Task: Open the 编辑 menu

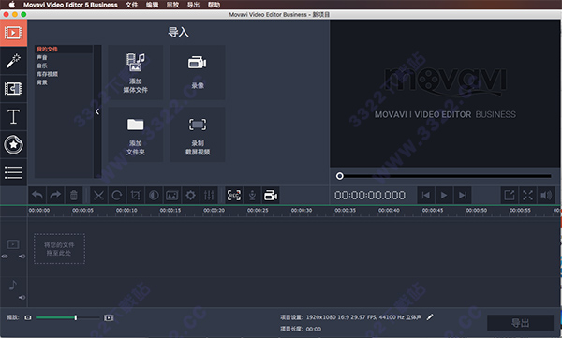Action: (x=153, y=5)
